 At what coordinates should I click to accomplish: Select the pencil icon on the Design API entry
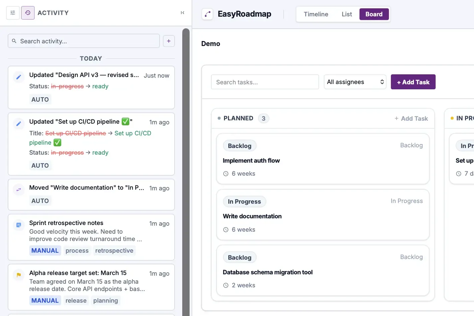point(18,77)
